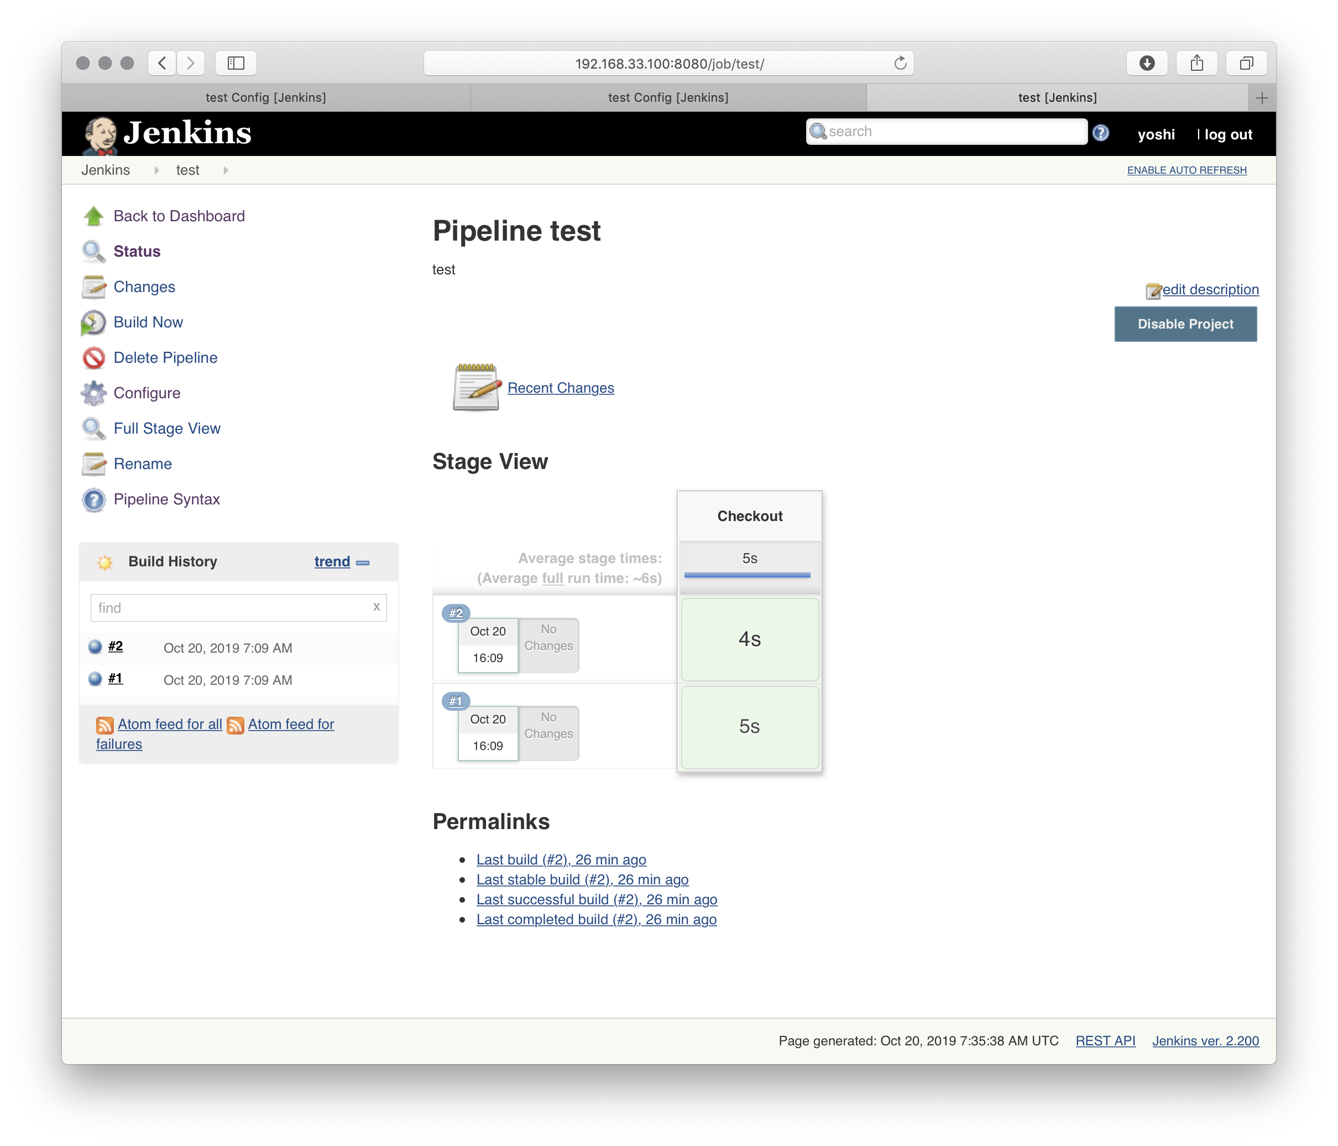Click the 5s Checkout stage cell for build #1
This screenshot has height=1146, width=1338.
(x=750, y=727)
